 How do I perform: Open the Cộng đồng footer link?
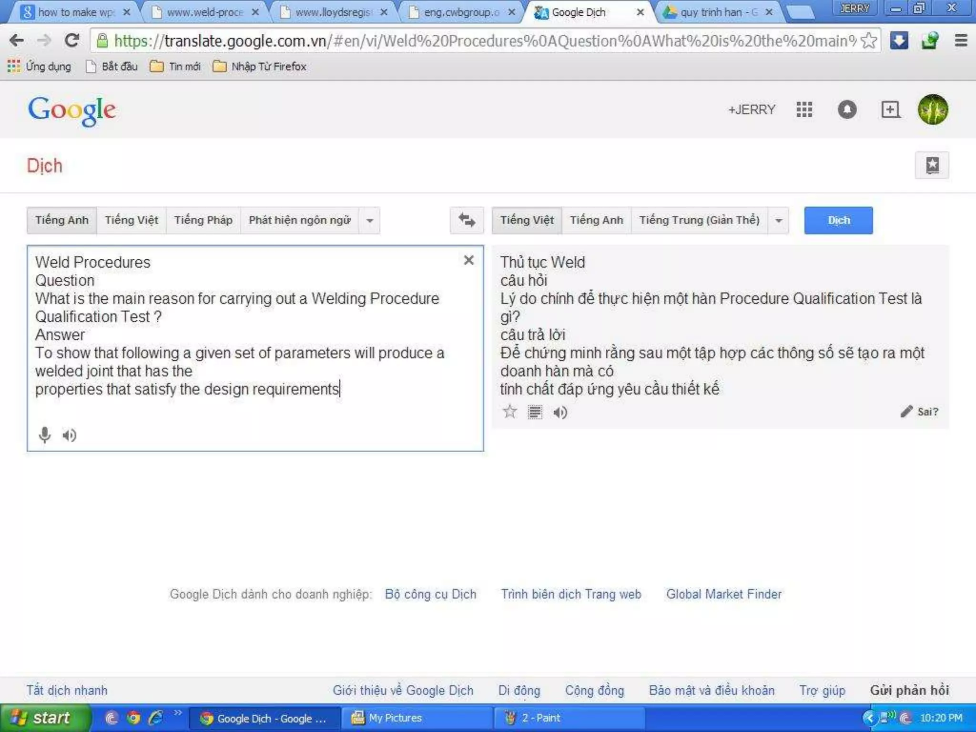click(x=594, y=690)
